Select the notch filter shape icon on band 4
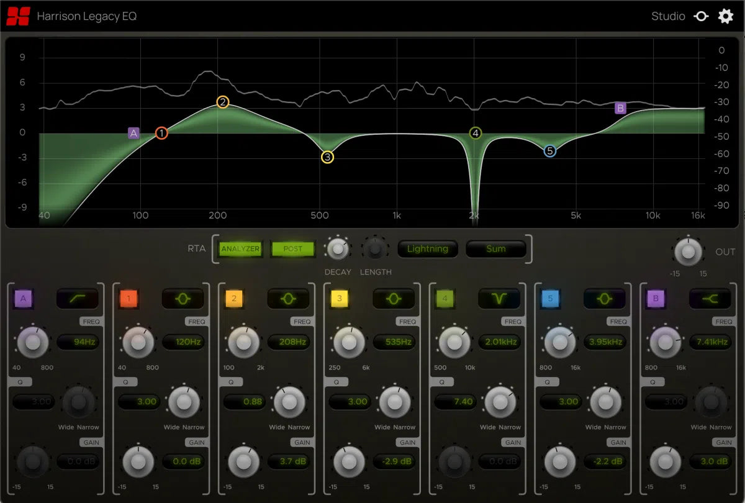This screenshot has height=503, width=745. coord(500,299)
